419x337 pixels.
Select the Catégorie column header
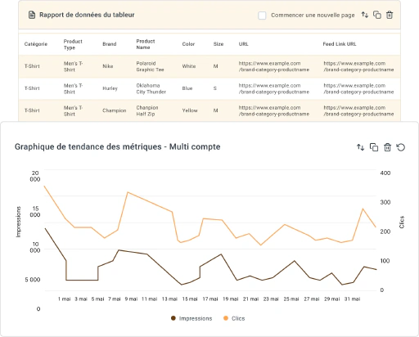(36, 44)
